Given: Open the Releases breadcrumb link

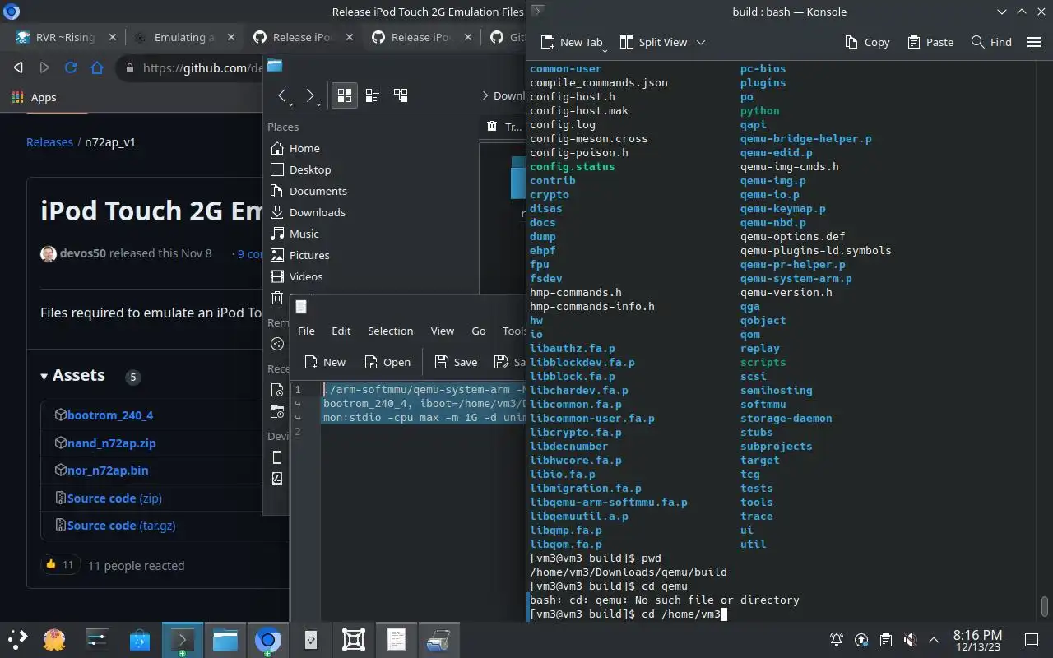Looking at the screenshot, I should pos(49,141).
